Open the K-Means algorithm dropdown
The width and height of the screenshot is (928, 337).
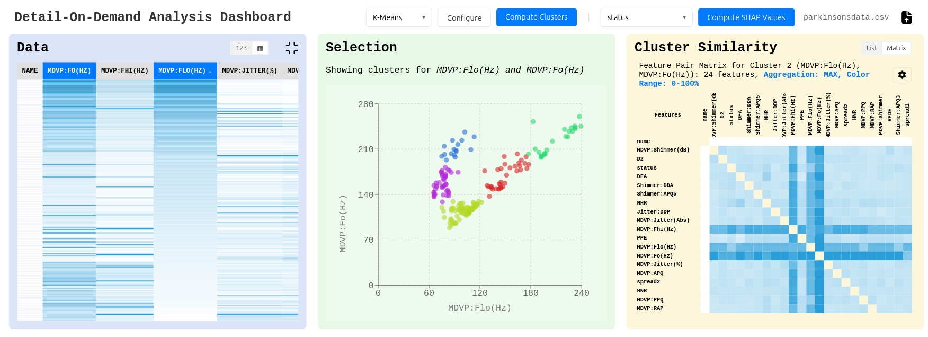398,17
